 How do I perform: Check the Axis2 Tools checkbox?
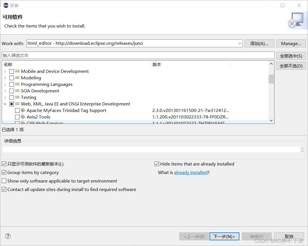17,117
